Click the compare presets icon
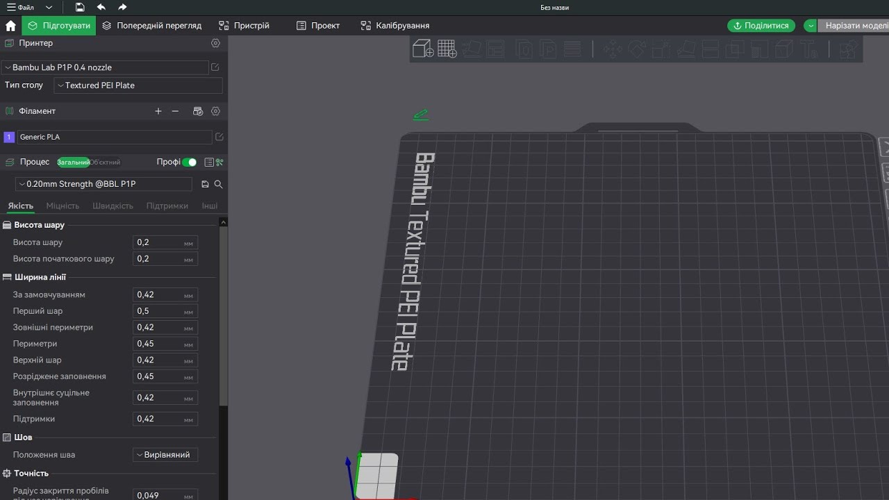The height and width of the screenshot is (500, 889). (219, 162)
